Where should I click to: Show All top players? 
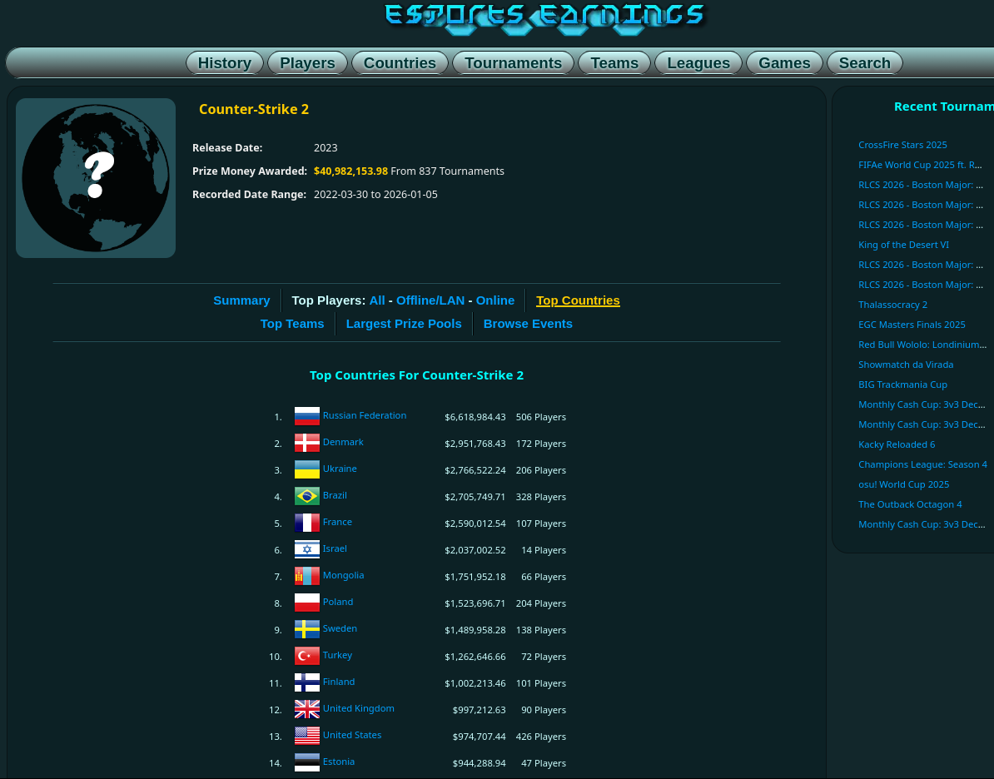pos(377,300)
